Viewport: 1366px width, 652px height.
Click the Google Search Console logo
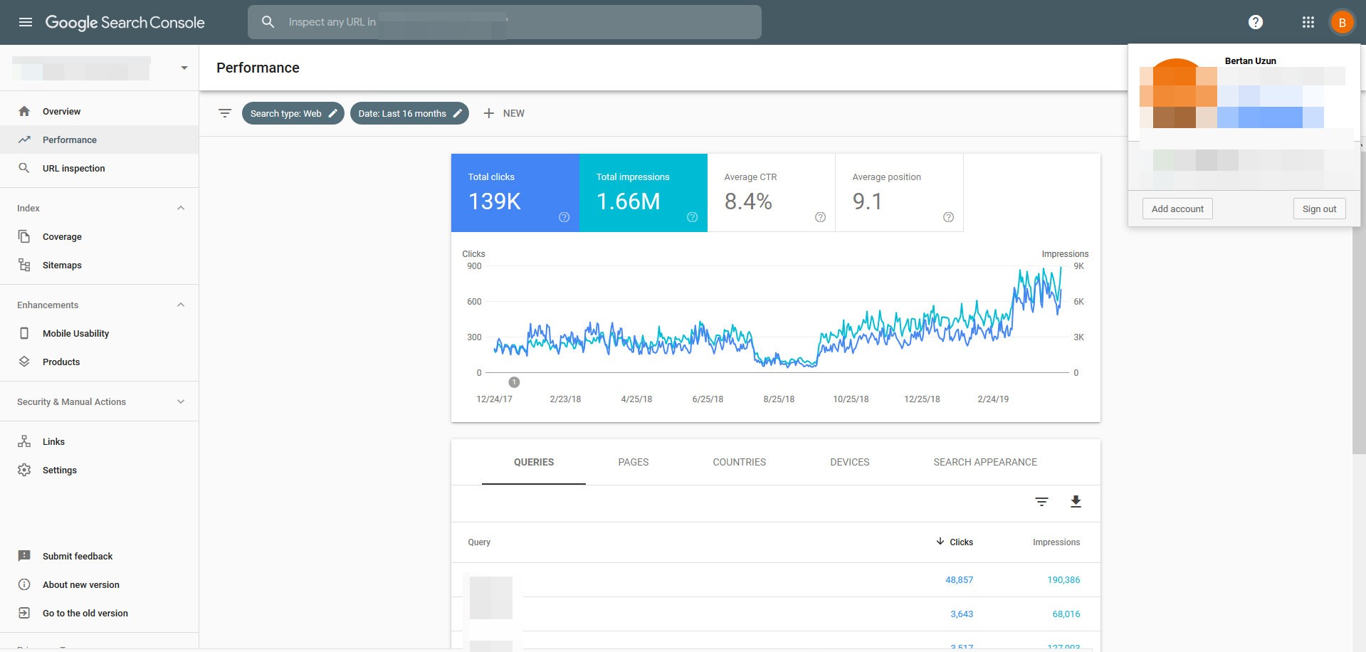pos(125,23)
